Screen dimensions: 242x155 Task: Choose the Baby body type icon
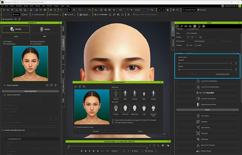144,93
